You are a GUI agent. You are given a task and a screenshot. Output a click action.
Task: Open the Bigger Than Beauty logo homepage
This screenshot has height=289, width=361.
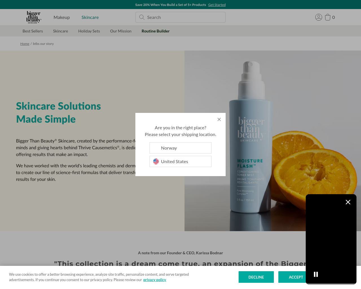pyautogui.click(x=34, y=17)
